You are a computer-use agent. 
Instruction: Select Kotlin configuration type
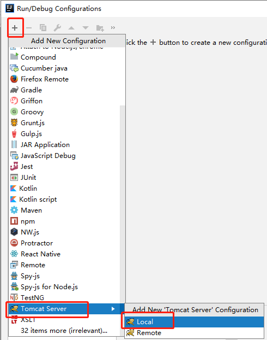pos(64,189)
